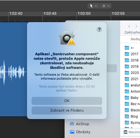
Task: Open Obrázky in the Finder sidebar
Action: pyautogui.click(x=80, y=132)
